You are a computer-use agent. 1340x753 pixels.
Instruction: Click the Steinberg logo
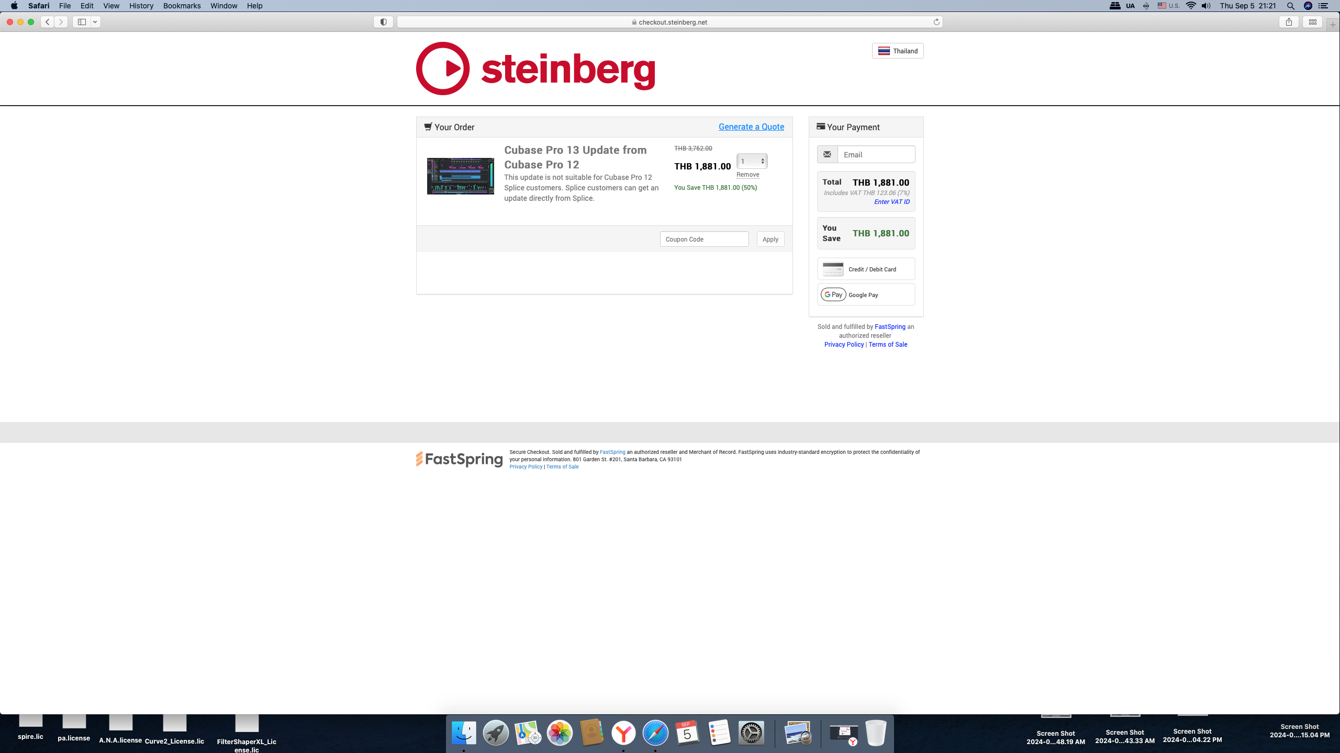coord(535,69)
